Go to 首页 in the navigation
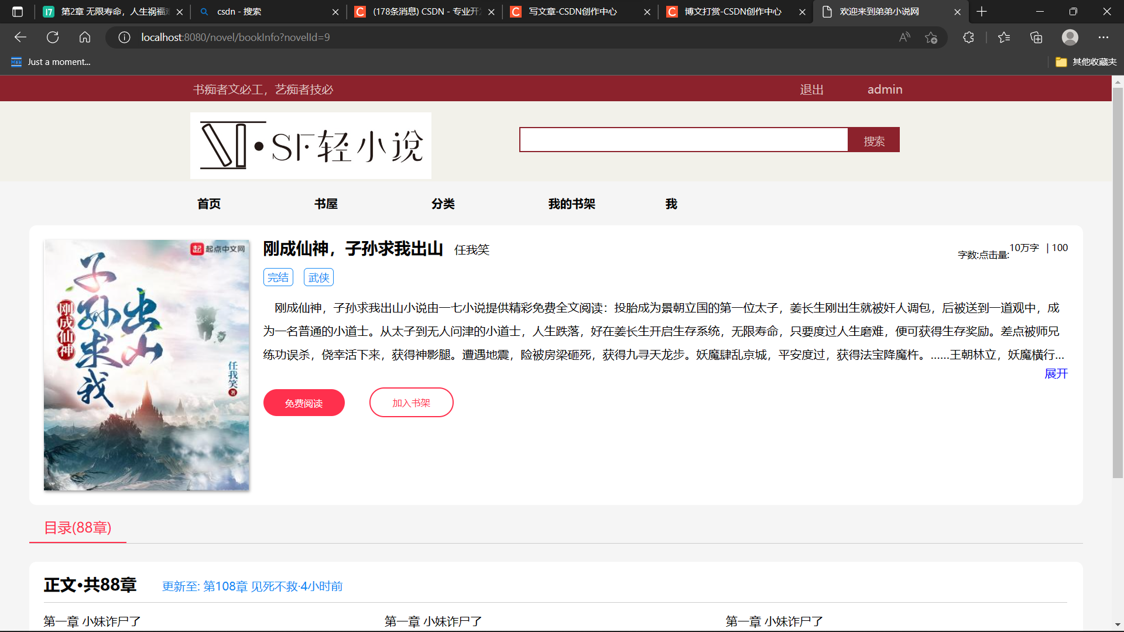This screenshot has height=632, width=1124. (x=209, y=204)
